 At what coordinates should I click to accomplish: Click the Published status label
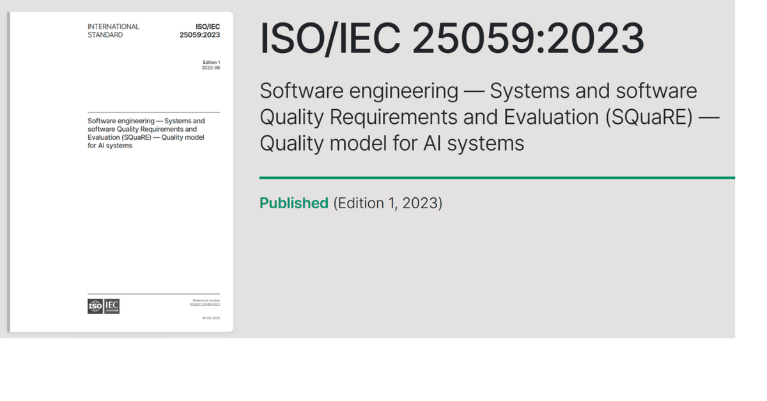coord(293,202)
